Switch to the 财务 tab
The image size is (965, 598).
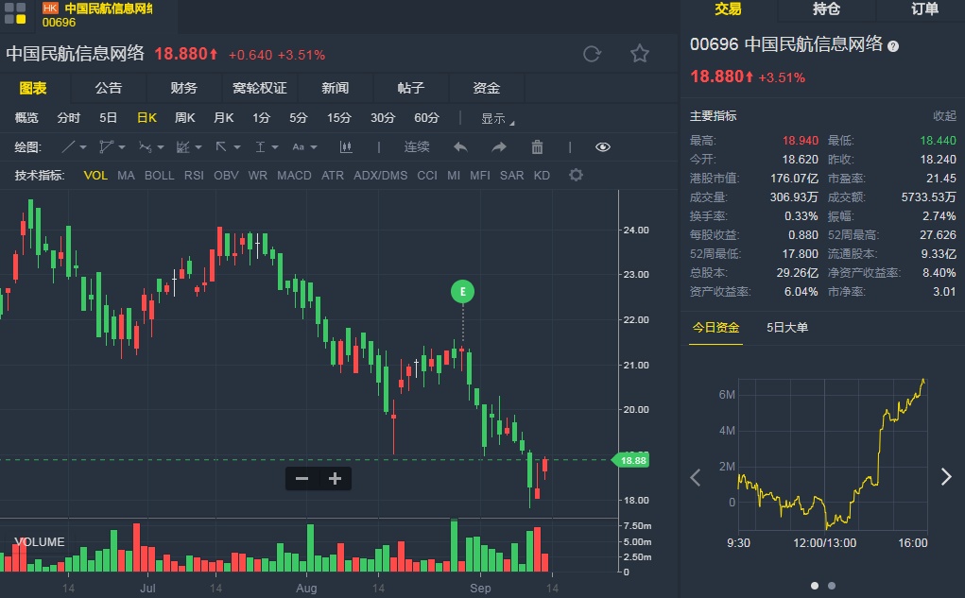point(184,88)
